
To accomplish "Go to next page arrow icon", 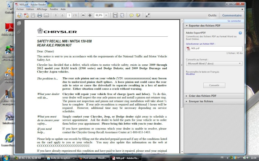I will click(62, 15).
